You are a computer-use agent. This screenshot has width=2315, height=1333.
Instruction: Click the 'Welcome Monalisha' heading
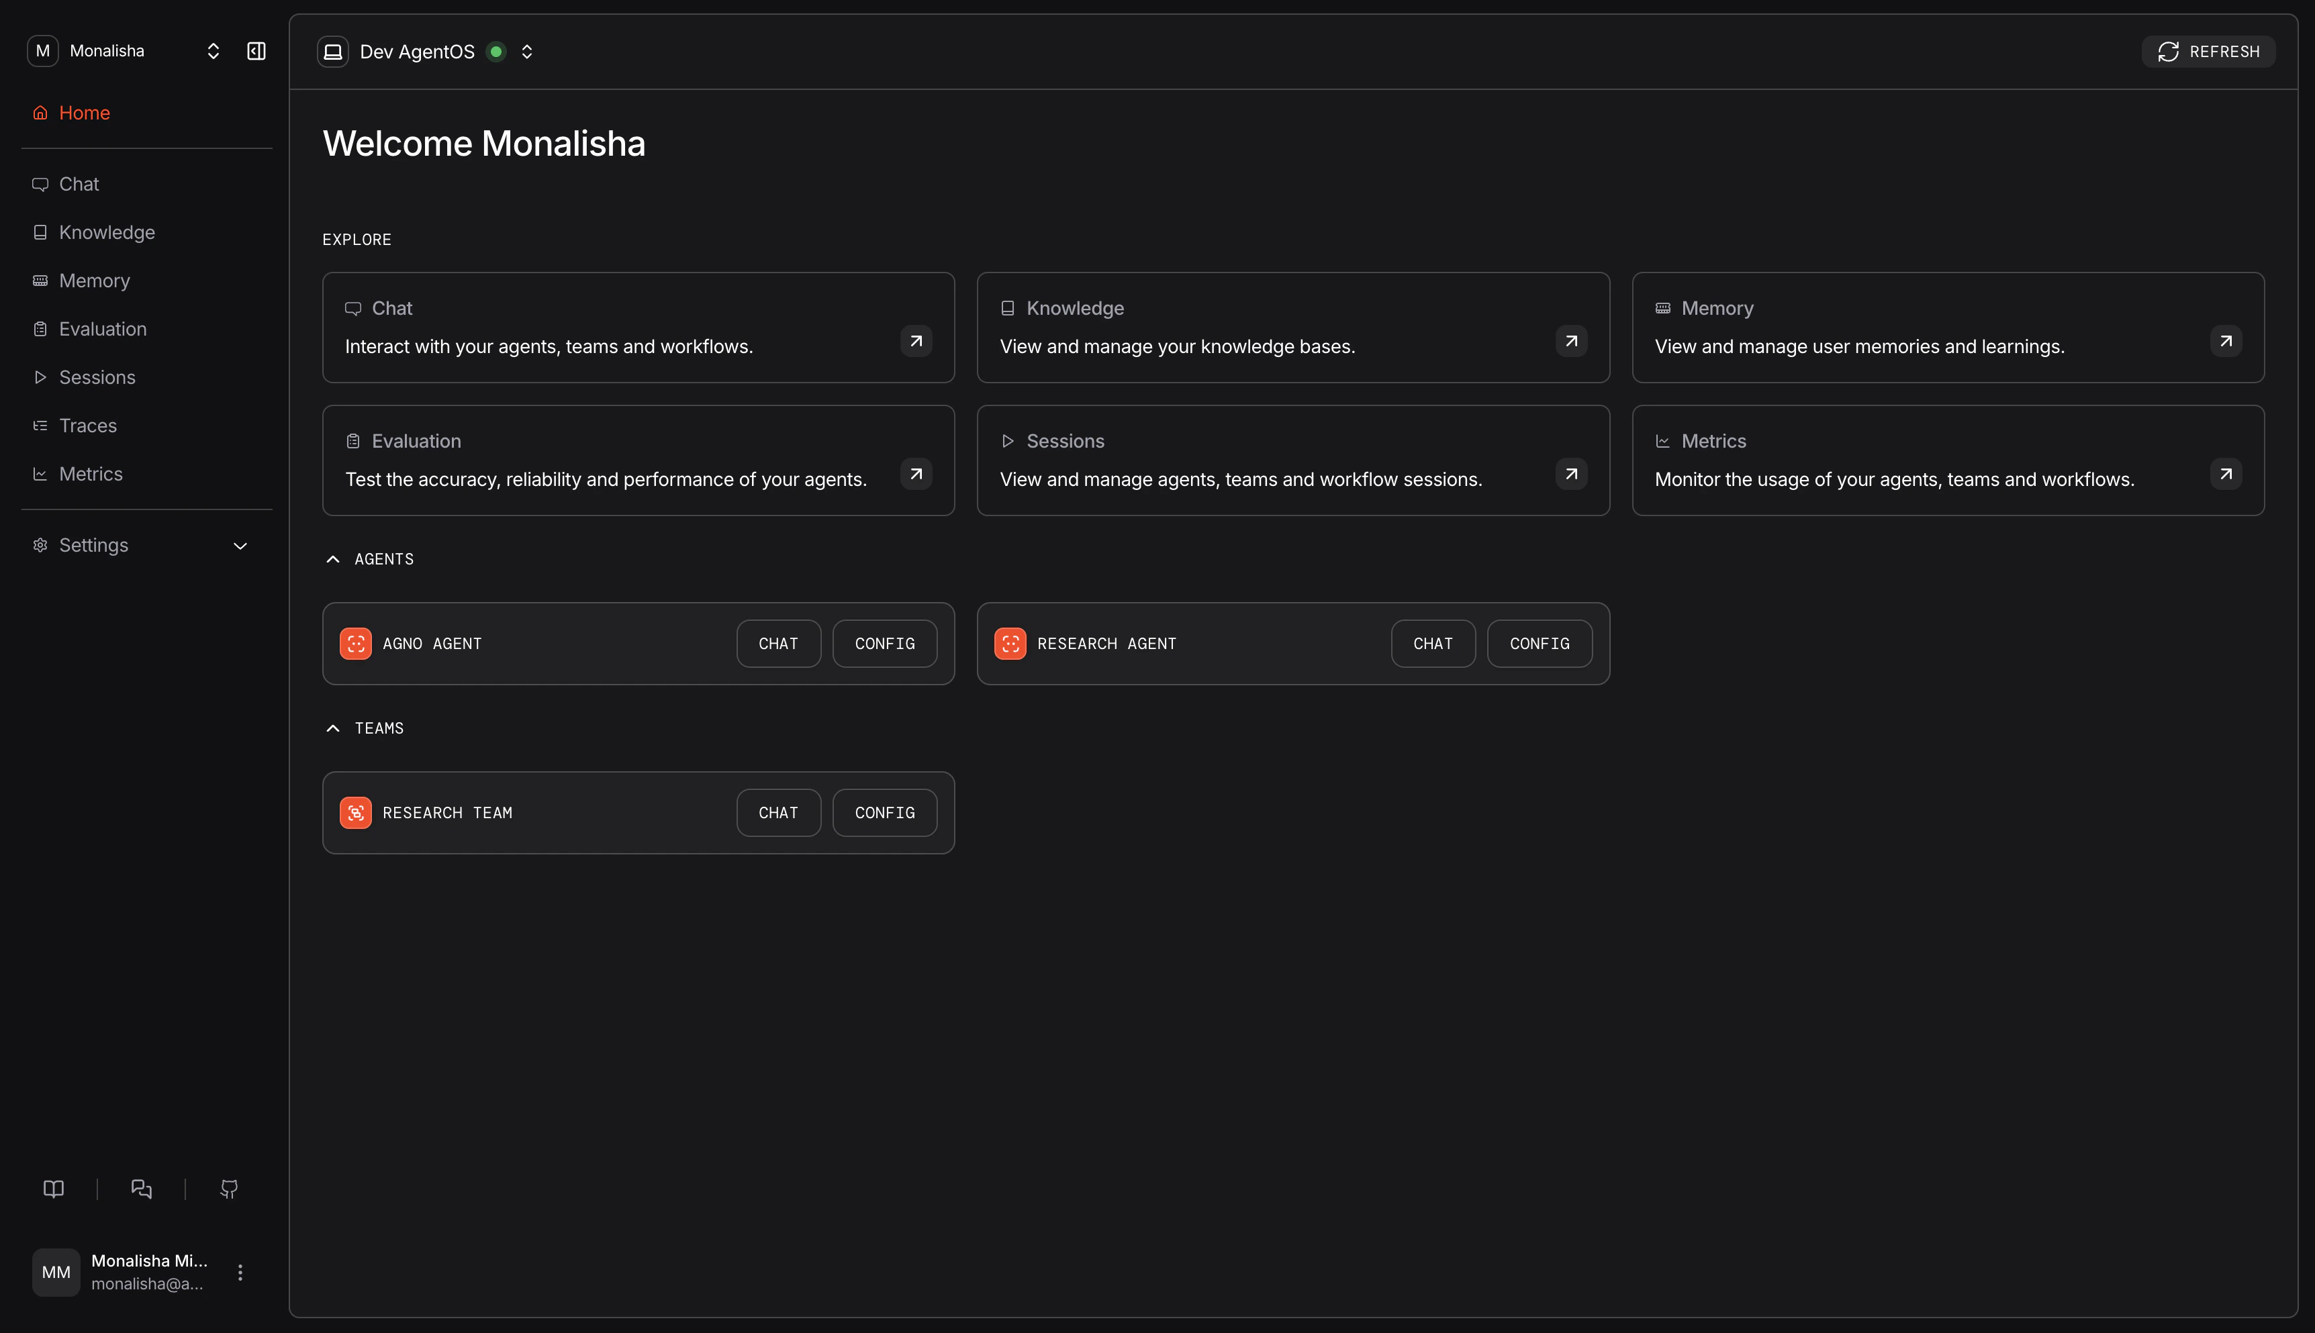483,144
